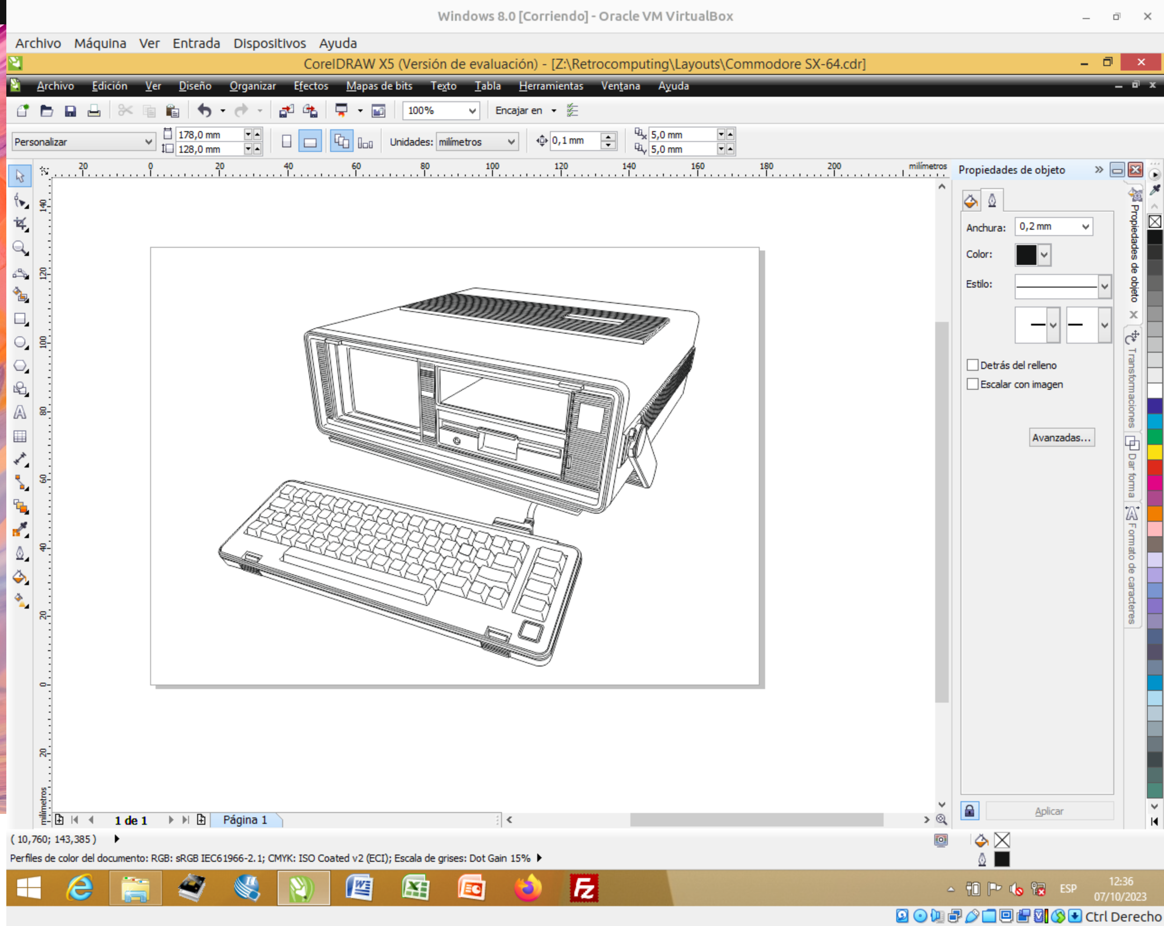Click the Import icon
The width and height of the screenshot is (1164, 926).
[286, 111]
